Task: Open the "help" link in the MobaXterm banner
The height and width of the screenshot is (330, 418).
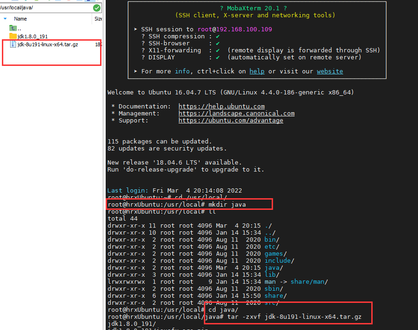Action: coord(257,72)
